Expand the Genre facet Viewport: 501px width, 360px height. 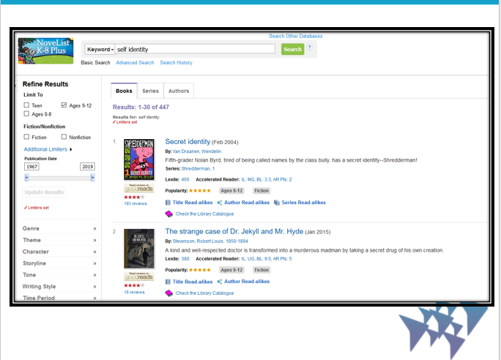point(59,228)
